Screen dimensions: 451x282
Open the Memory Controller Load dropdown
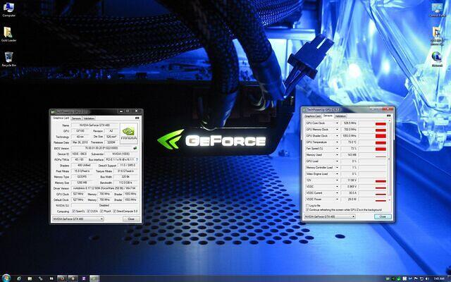click(x=337, y=168)
